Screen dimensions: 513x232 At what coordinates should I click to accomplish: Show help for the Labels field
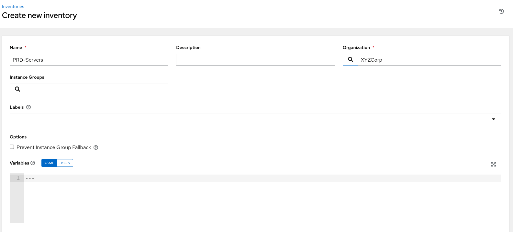pyautogui.click(x=28, y=107)
